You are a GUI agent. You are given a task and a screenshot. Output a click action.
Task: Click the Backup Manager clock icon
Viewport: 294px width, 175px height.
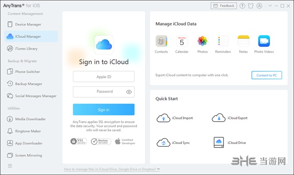(x=10, y=84)
